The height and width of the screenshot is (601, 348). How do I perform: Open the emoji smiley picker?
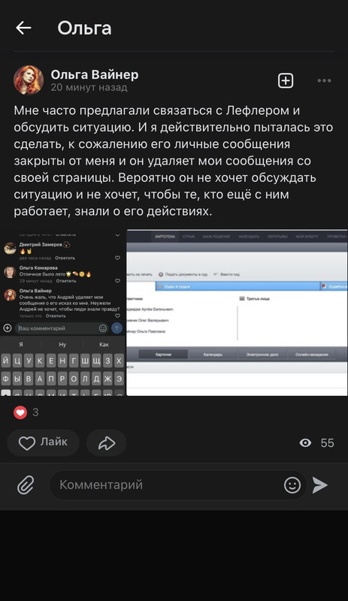pyautogui.click(x=292, y=485)
